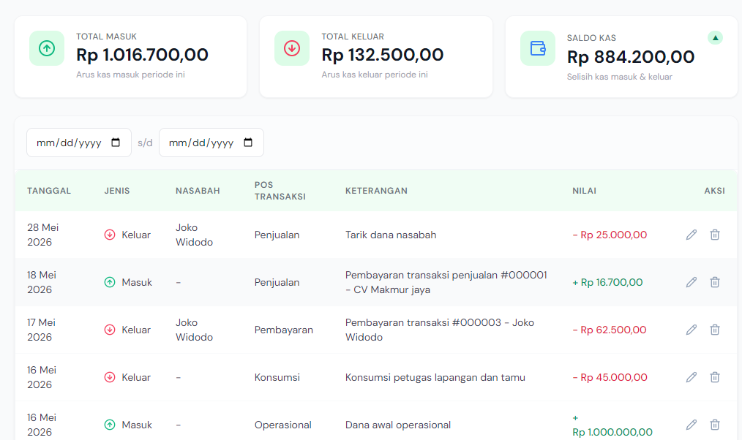The height and width of the screenshot is (440, 742).
Task: Click the blue wallet Saldo Kas icon
Action: pyautogui.click(x=538, y=48)
